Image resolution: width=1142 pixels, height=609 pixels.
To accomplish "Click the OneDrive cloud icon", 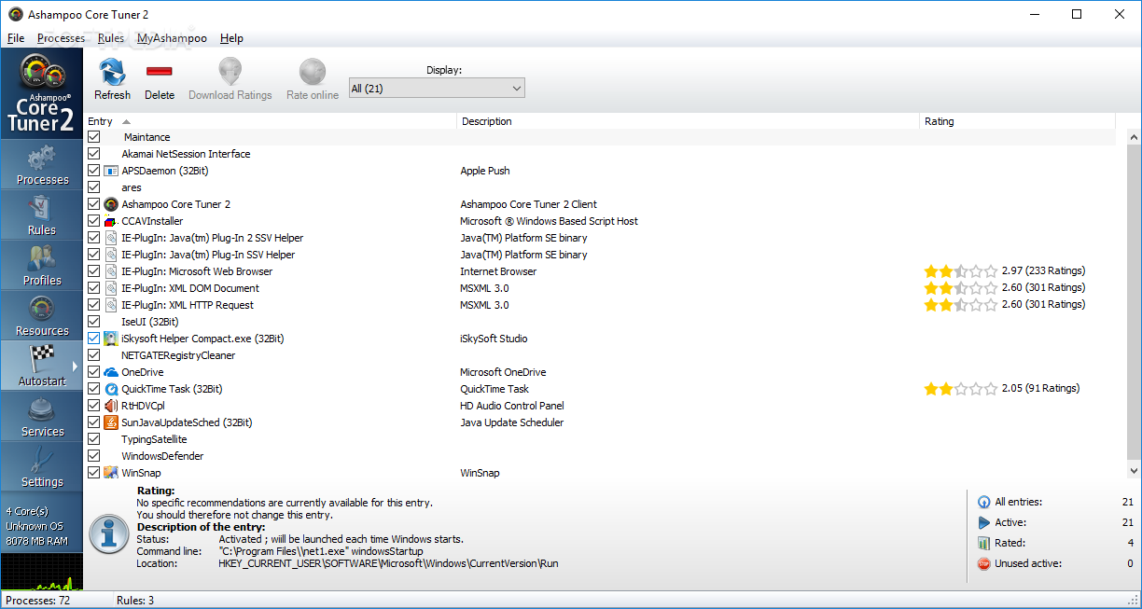I will [x=111, y=372].
